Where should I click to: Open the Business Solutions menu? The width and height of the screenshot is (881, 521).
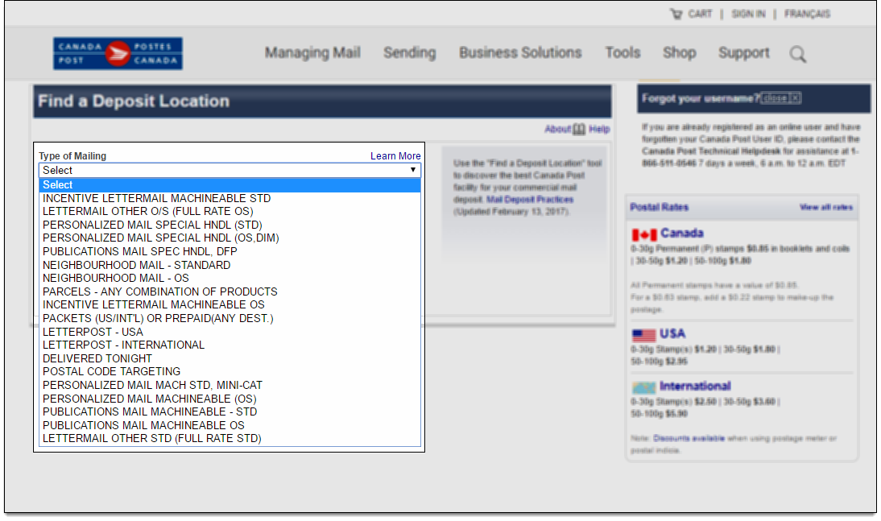click(520, 53)
